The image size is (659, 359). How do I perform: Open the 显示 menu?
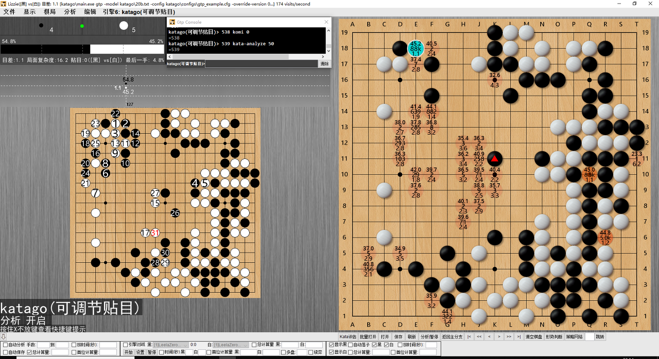pos(29,11)
